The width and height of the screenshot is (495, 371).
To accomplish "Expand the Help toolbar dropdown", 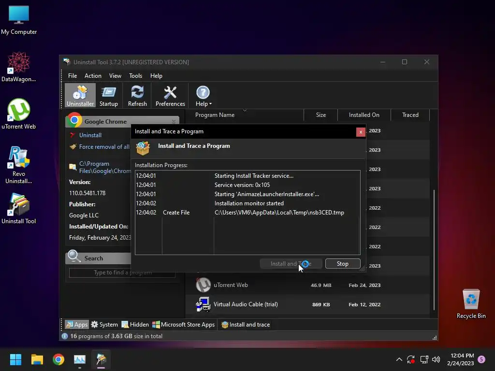I will tap(204, 96).
